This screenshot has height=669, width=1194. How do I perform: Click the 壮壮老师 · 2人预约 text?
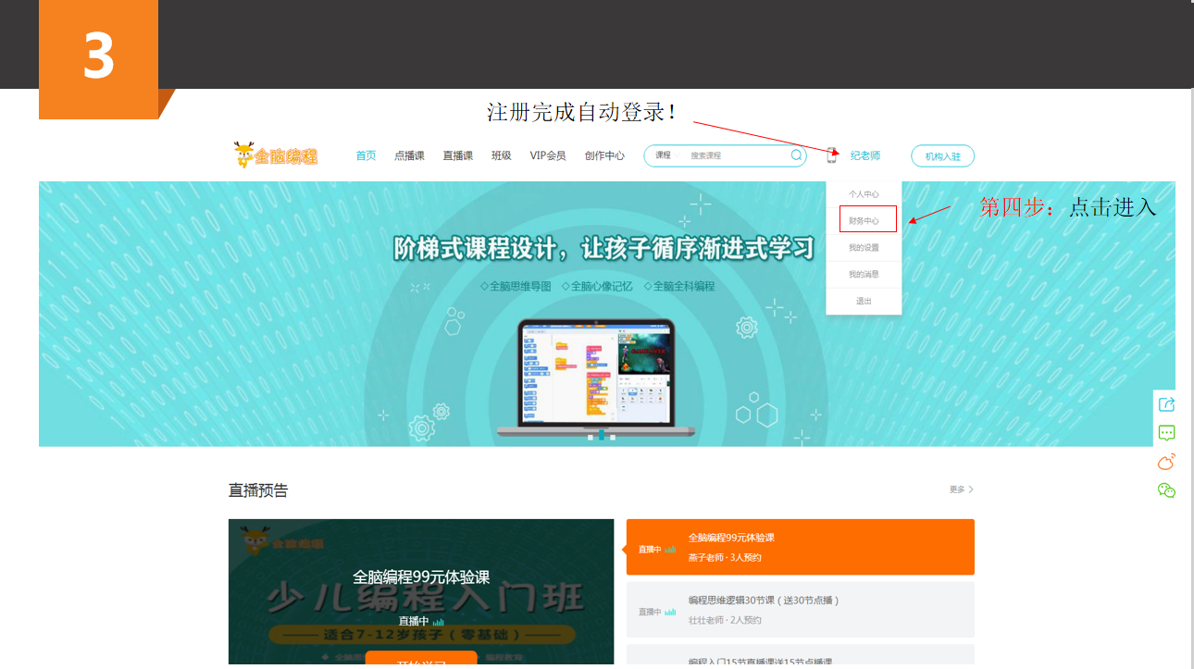tap(725, 620)
